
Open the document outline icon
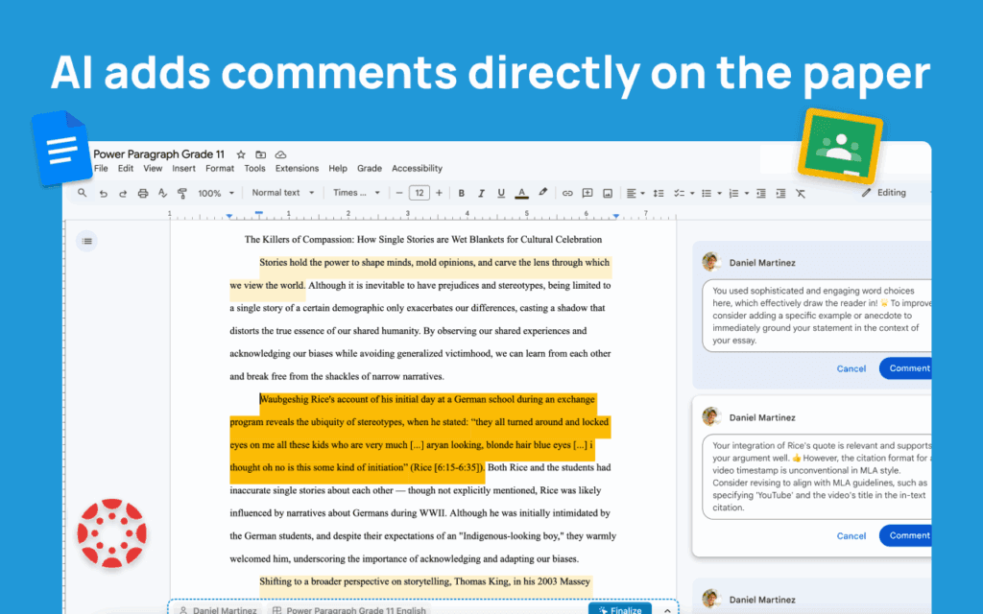pos(87,241)
